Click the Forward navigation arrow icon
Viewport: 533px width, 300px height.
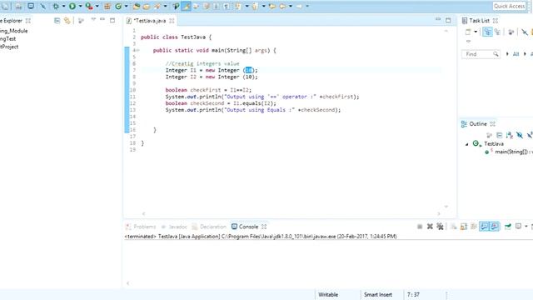(299, 6)
